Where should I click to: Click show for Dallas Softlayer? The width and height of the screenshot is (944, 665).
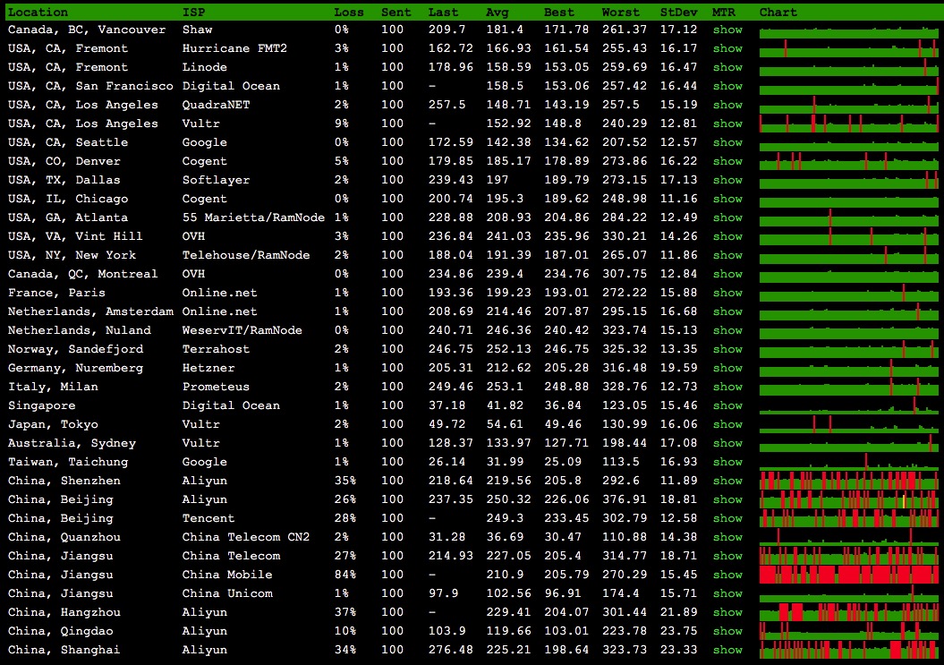tap(727, 180)
